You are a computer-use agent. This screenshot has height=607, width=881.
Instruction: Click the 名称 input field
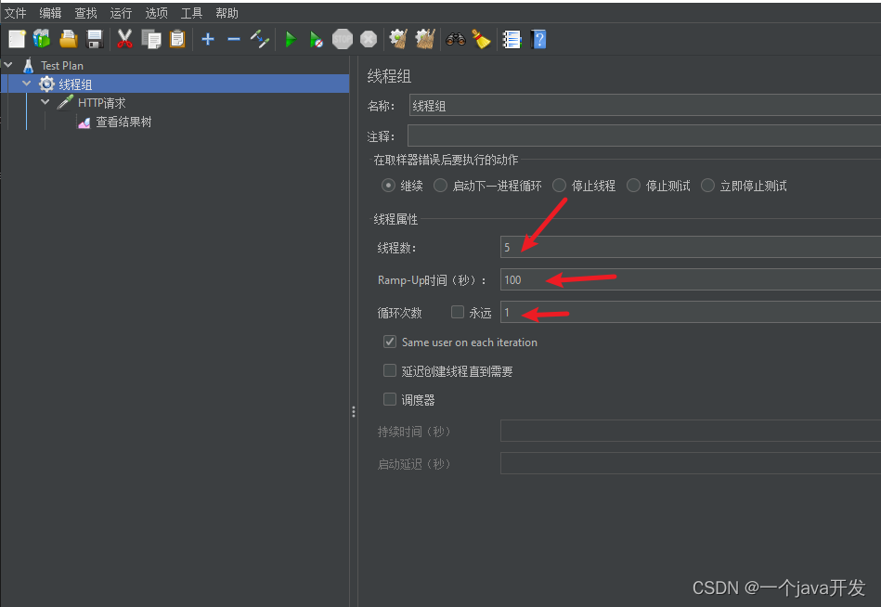coord(645,106)
